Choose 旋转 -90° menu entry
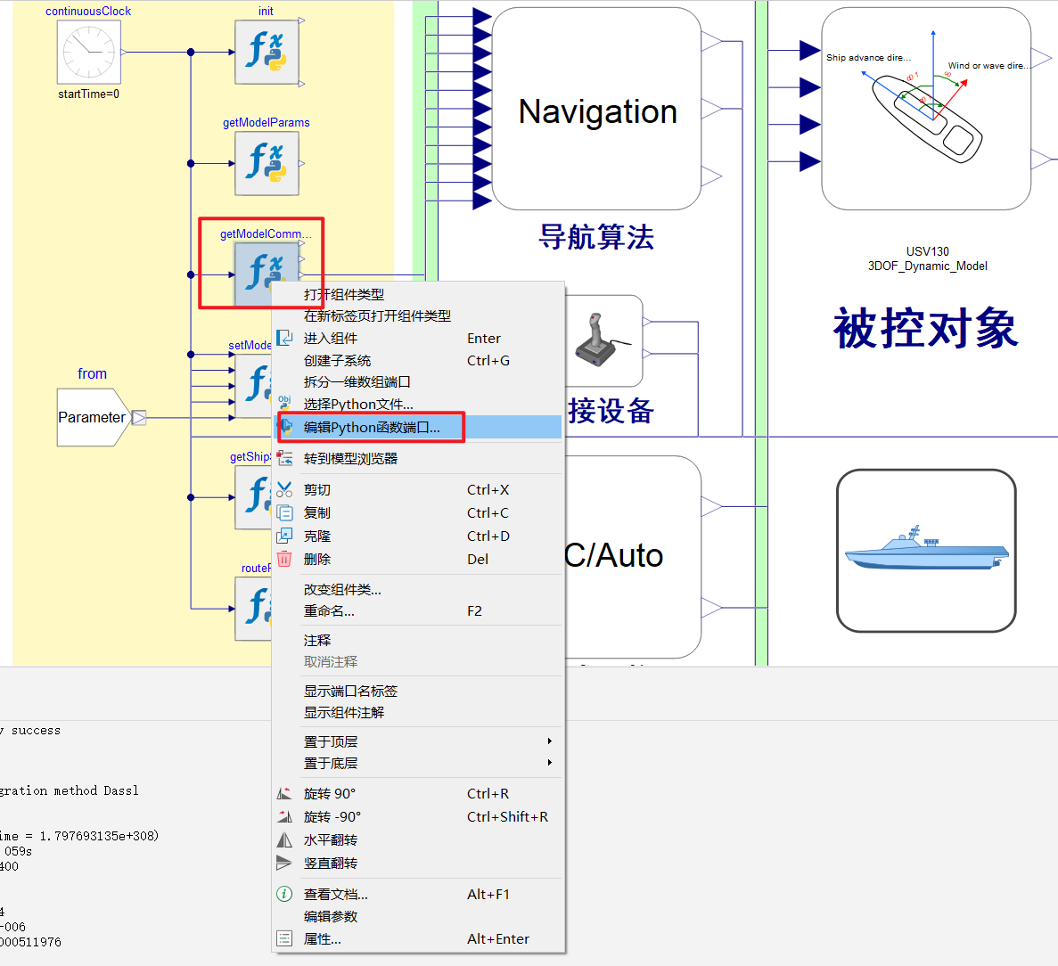The height and width of the screenshot is (966, 1058). [417, 817]
